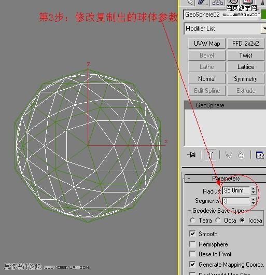This screenshot has height=275, width=266.
Task: Click the green object color swatch
Action: 263,15
